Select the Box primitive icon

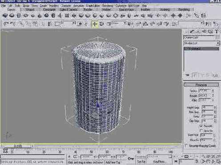pos(5,16)
